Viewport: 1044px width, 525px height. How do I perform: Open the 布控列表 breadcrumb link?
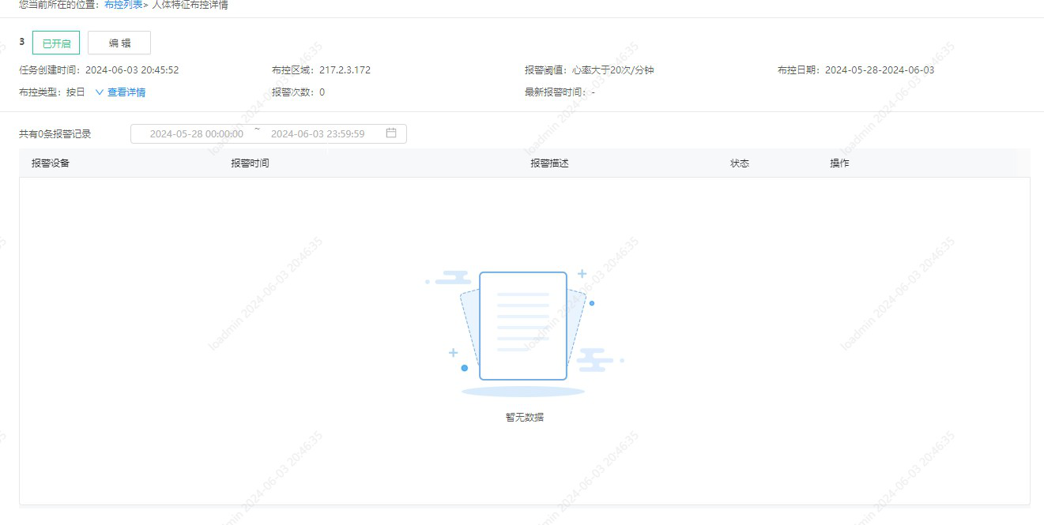(x=123, y=5)
